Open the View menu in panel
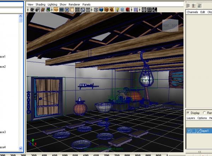 point(30,5)
